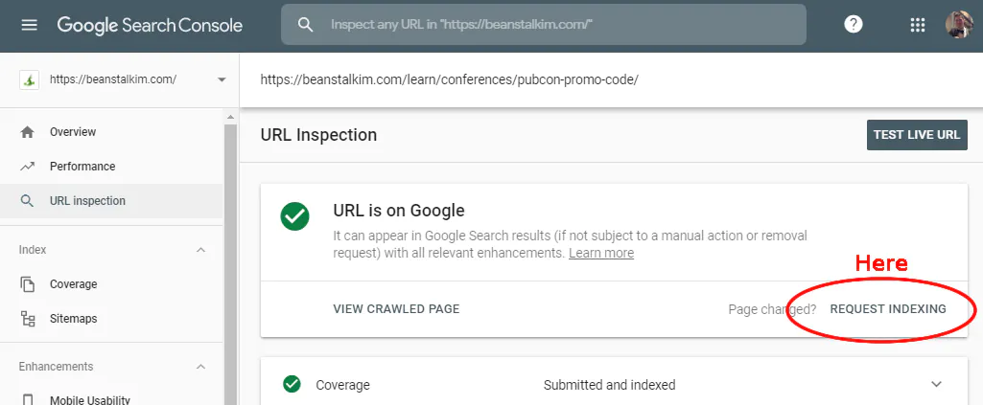Open the Help question mark icon
Viewport: 983px width, 405px height.
(854, 24)
